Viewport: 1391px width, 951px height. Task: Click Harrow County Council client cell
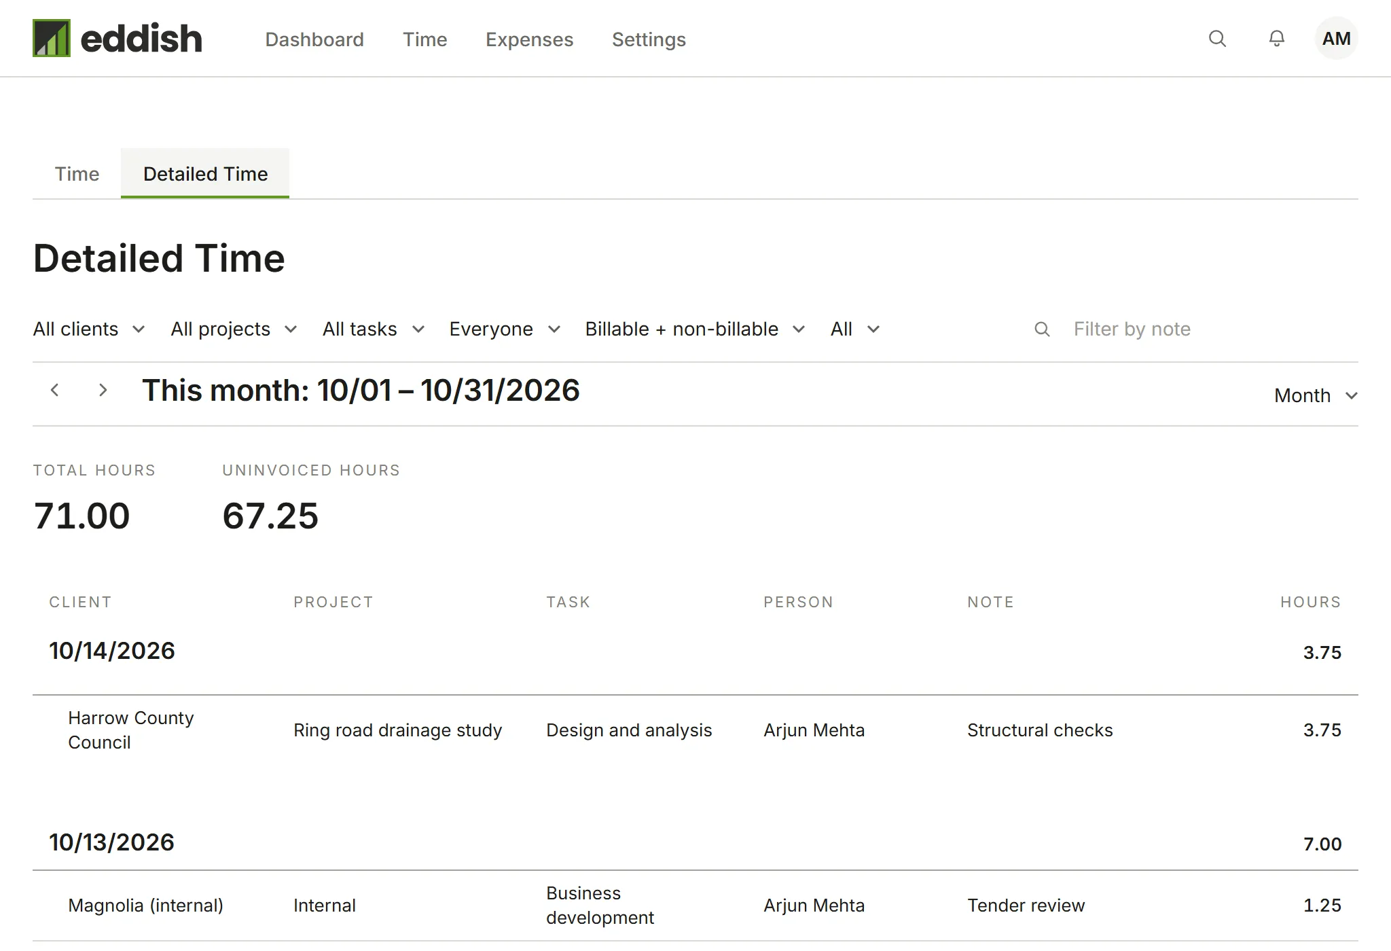coord(131,730)
